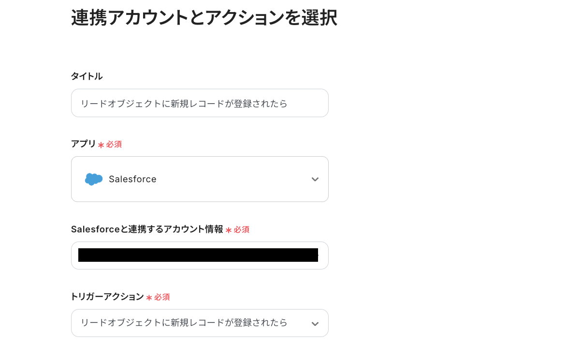Open the トリガーアクション dropdown chevron
This screenshot has width=581, height=350.
[x=315, y=323]
